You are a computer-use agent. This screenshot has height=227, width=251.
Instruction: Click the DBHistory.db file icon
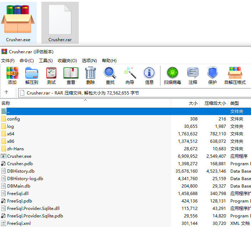[x=4, y=171]
